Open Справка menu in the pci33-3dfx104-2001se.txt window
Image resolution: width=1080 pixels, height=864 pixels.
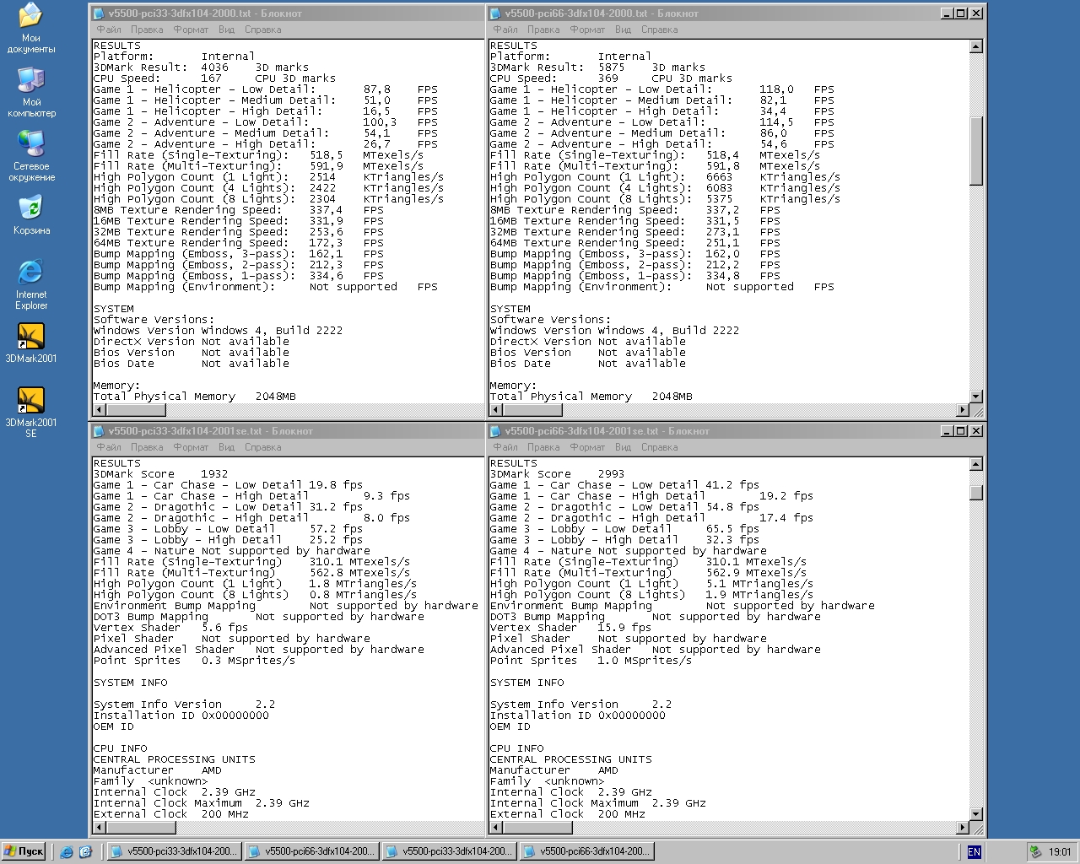point(262,447)
